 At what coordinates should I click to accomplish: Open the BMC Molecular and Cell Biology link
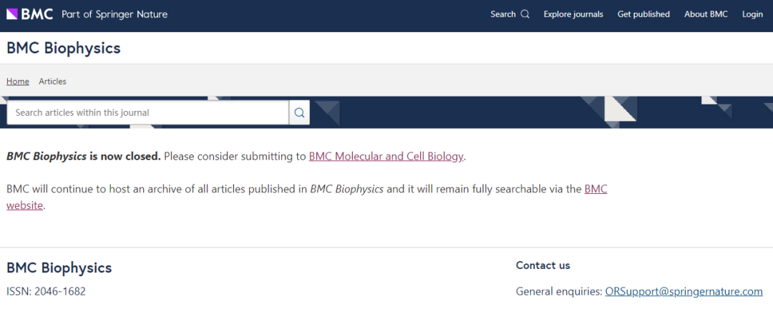coord(386,156)
